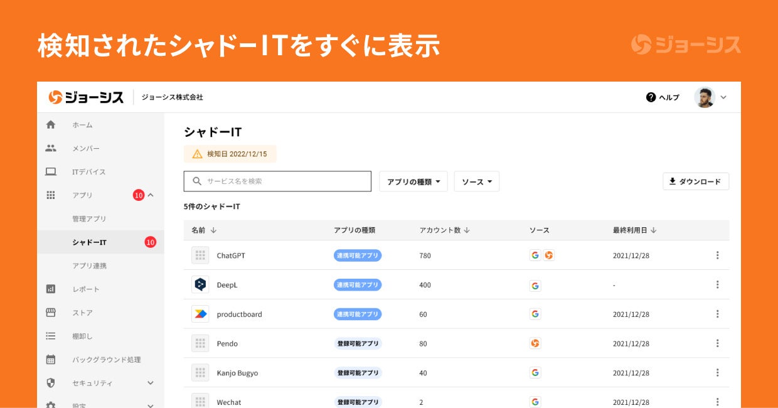Click the Josys source icon in ChatGPT row
This screenshot has width=778, height=408.
tap(549, 255)
